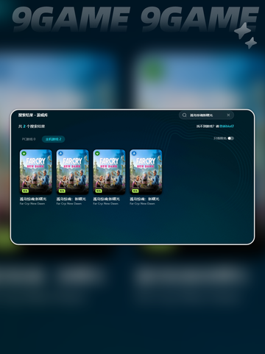This screenshot has width=265, height=354.
Task: Open the second Far Cry New Dawn cover
Action: pyautogui.click(x=73, y=171)
